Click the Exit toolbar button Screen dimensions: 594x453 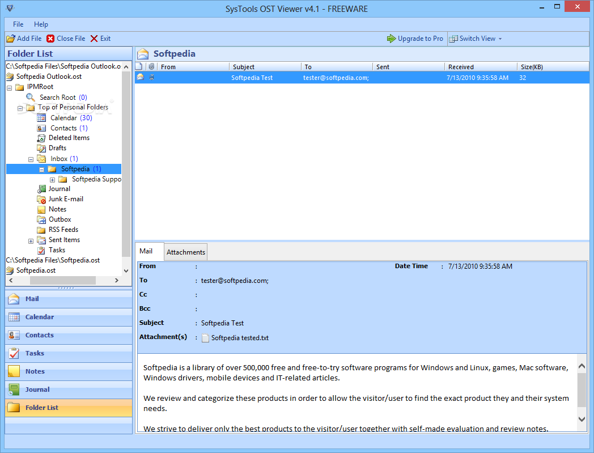[100, 39]
